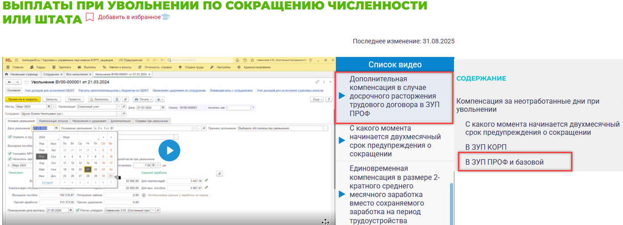623x225 pixels.
Task: Open 'Компенсации отпуска' tab
Action: pos(53,121)
